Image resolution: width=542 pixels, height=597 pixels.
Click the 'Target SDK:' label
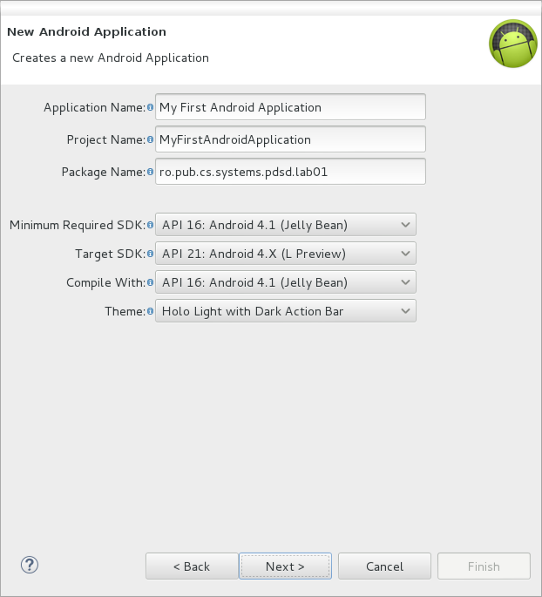coord(111,254)
